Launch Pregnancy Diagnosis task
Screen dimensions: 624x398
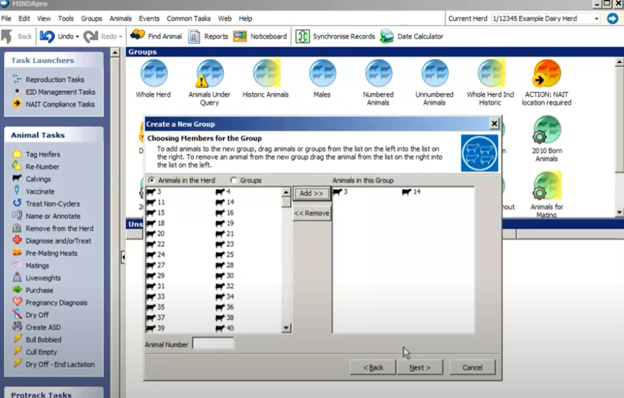point(50,302)
